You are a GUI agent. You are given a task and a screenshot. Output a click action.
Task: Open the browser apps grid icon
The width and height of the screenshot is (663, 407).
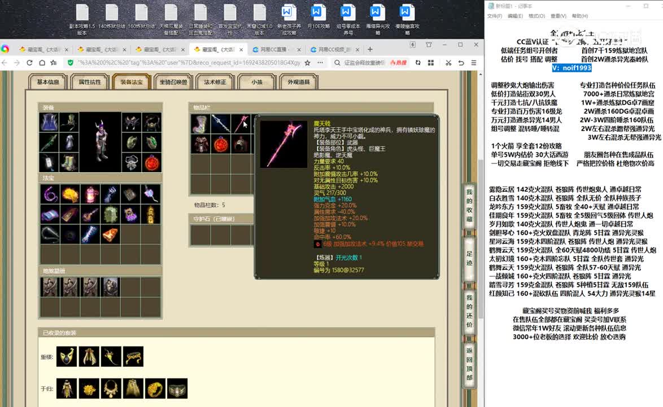pos(431,63)
